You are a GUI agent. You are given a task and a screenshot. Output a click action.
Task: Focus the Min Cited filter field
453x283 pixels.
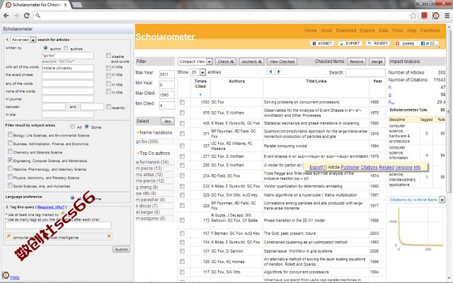[x=167, y=105]
